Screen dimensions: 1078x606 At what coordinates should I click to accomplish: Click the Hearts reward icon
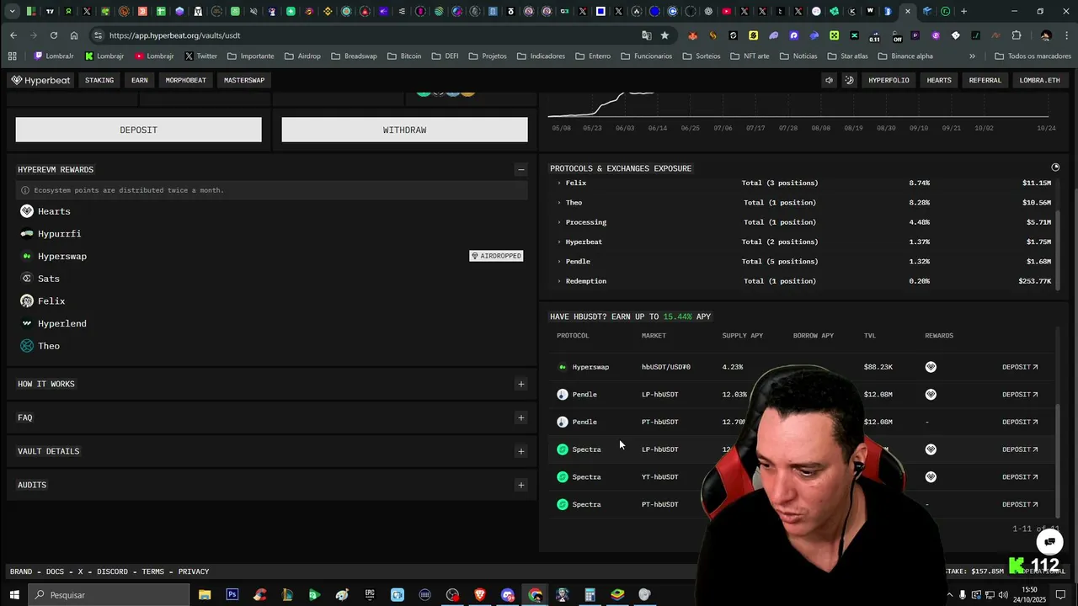point(27,211)
